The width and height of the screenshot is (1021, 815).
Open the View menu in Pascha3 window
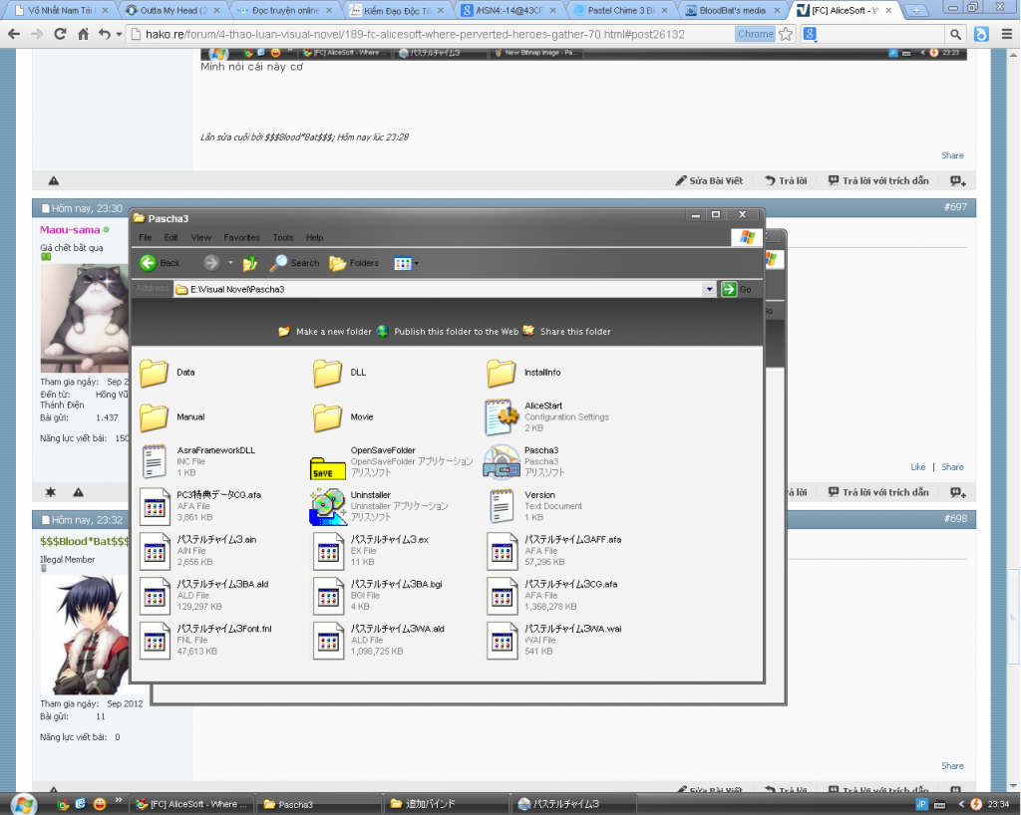[200, 237]
